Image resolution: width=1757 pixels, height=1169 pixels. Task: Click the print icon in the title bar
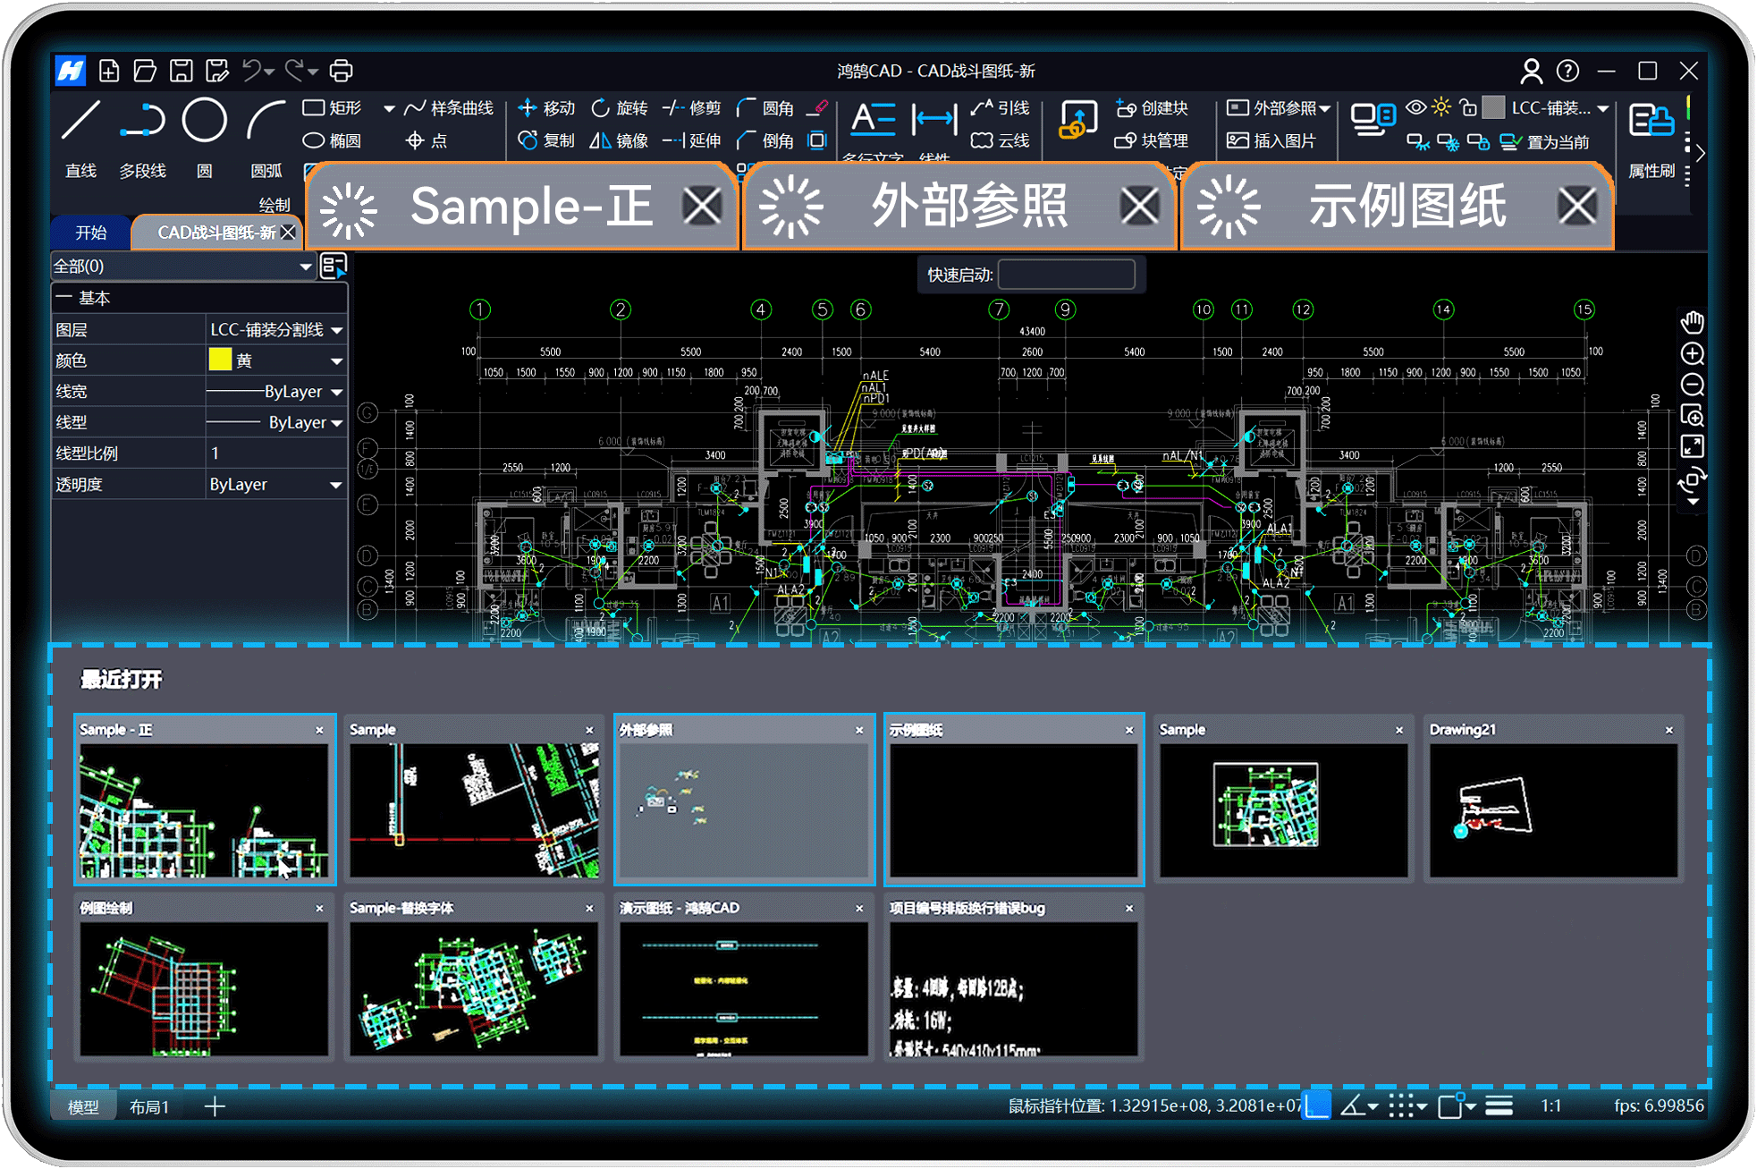click(x=341, y=71)
